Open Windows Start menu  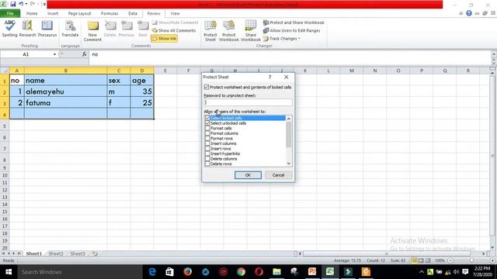pyautogui.click(x=9, y=272)
